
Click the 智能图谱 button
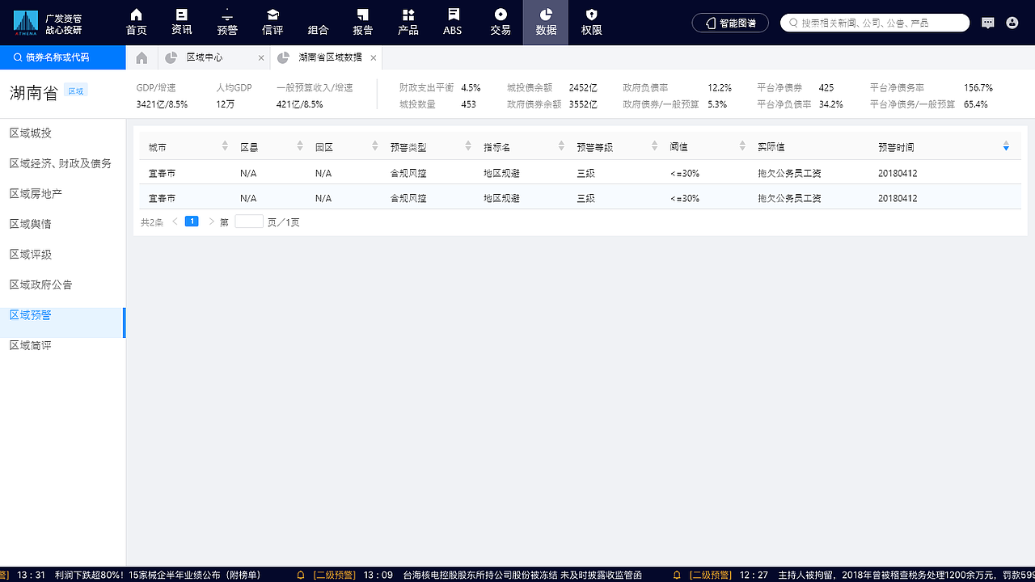point(730,23)
